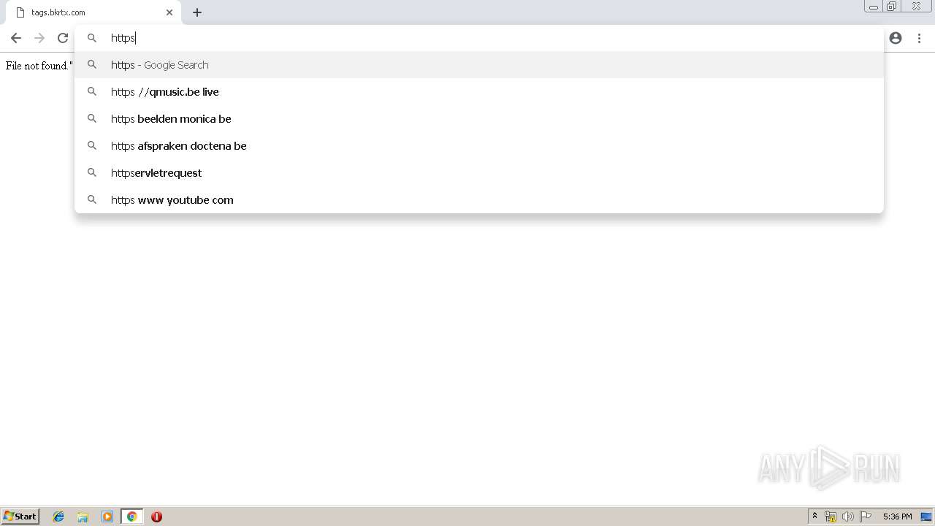Click the 5:36 PM system clock
This screenshot has width=935, height=526.
pyautogui.click(x=897, y=517)
